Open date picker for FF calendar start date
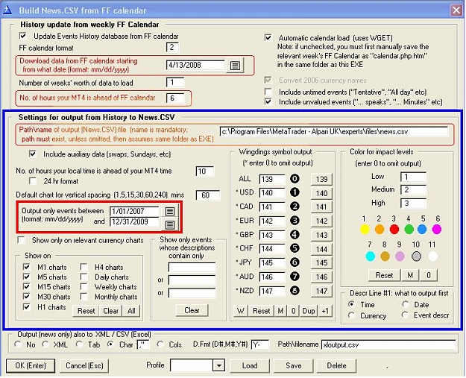Image resolution: width=466 pixels, height=378 pixels. (235, 65)
